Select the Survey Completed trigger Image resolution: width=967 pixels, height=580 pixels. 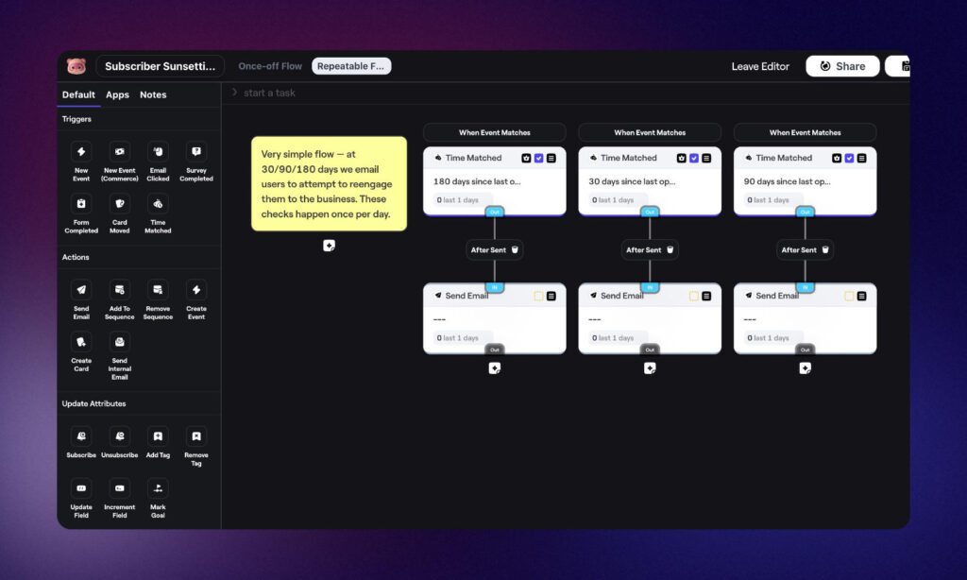pyautogui.click(x=195, y=159)
